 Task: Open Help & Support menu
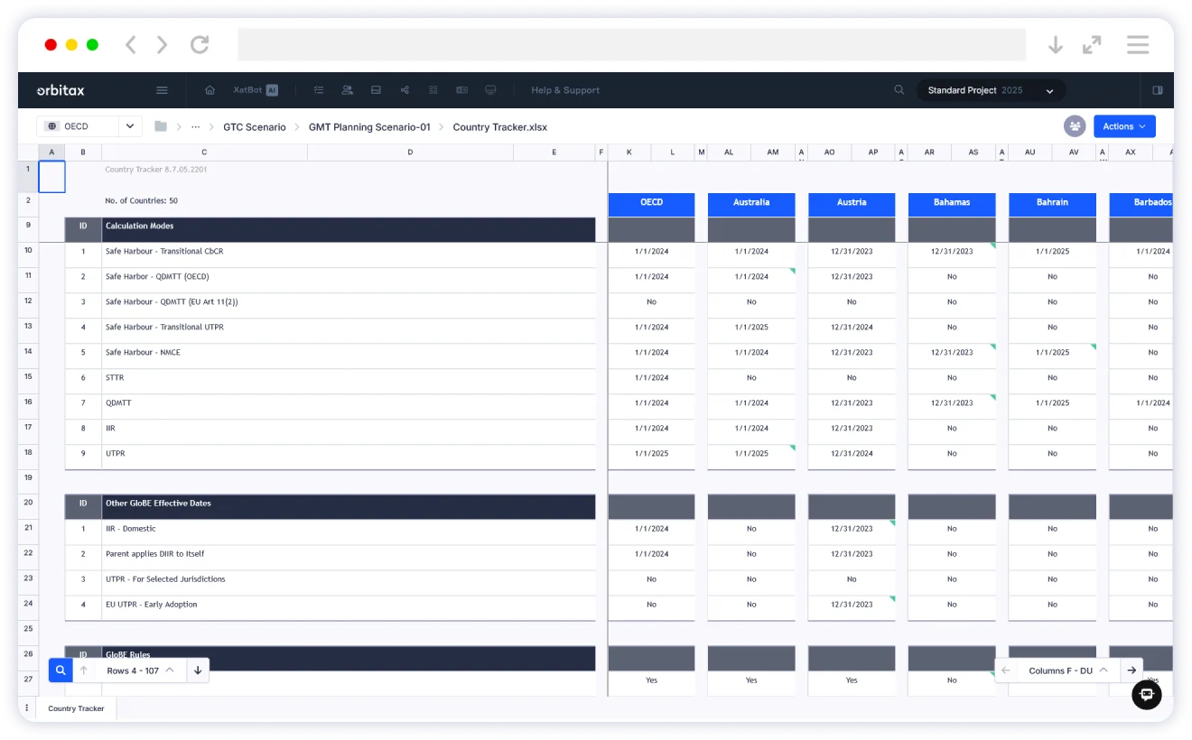[x=565, y=90]
